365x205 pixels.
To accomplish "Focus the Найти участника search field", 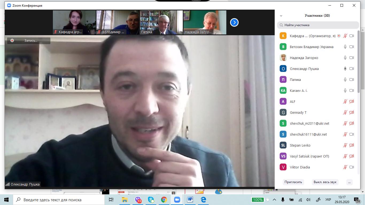I will click(318, 25).
